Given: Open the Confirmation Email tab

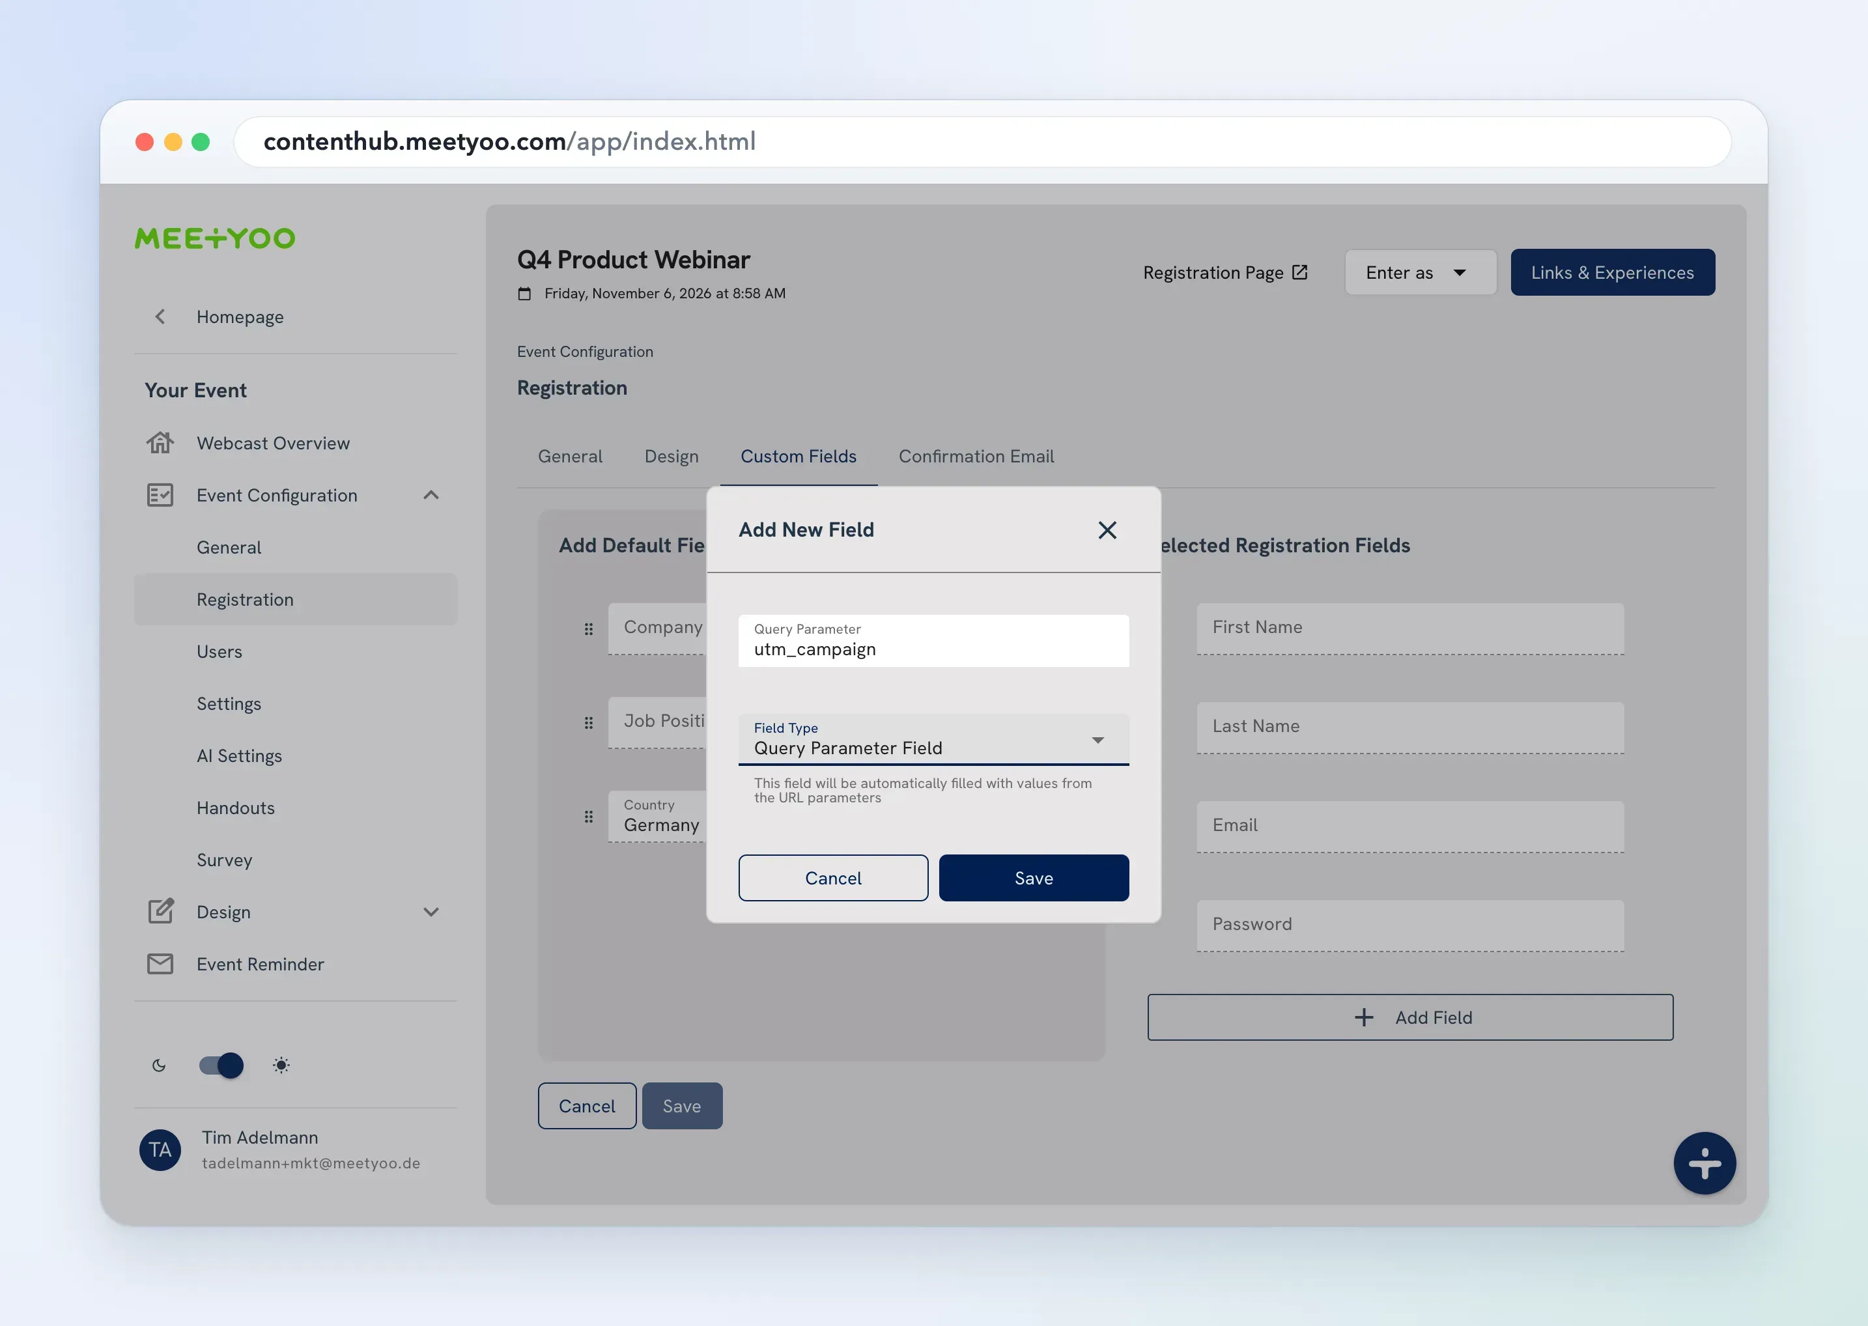Looking at the screenshot, I should [x=976, y=457].
